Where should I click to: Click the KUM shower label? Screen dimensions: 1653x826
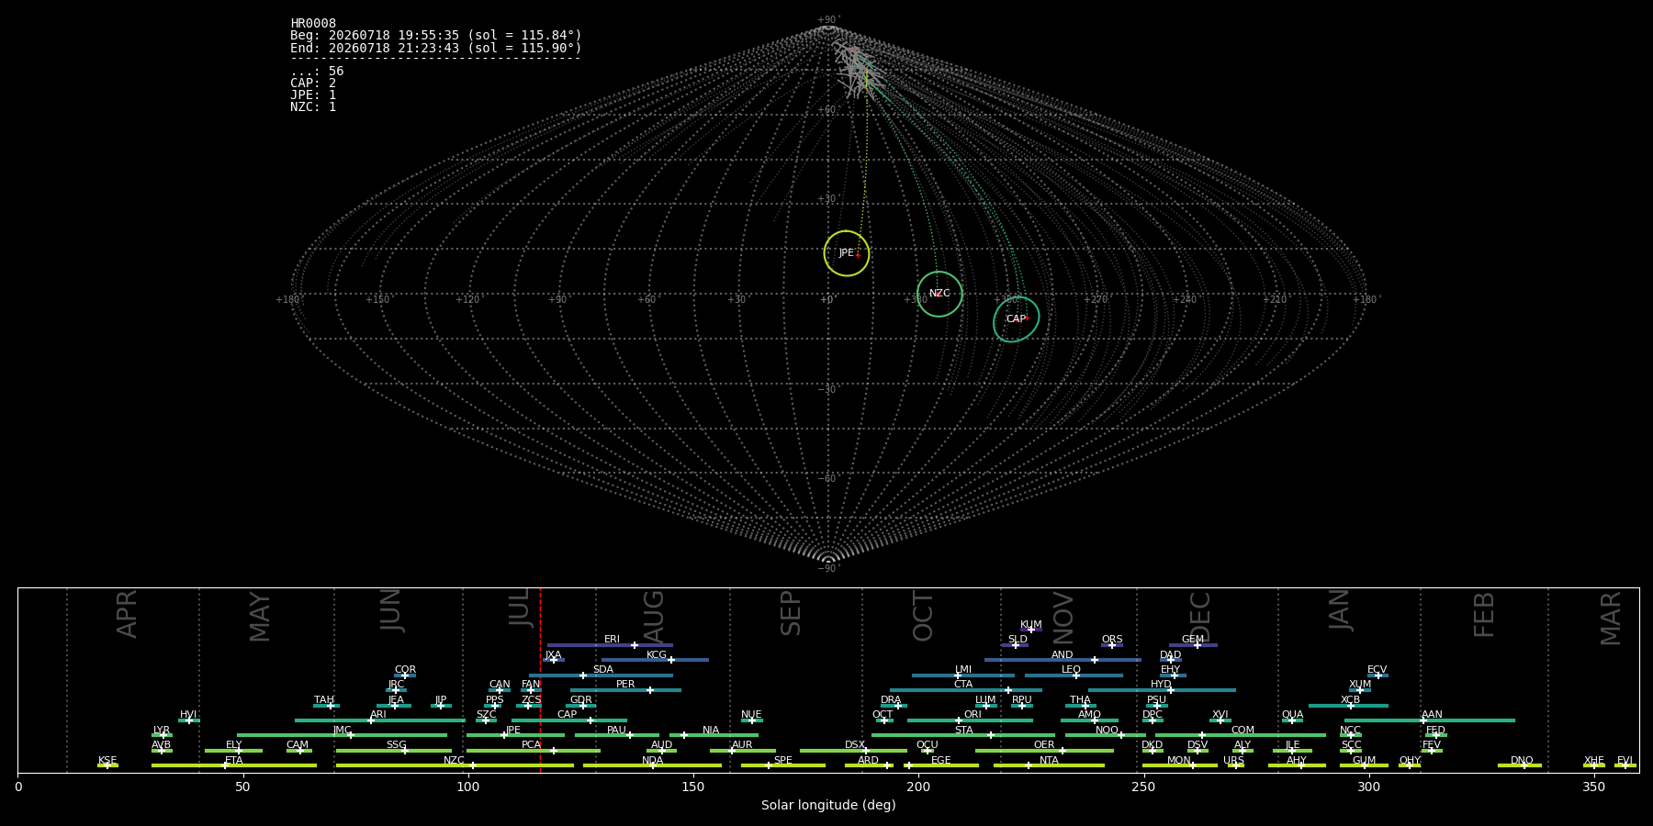1031,625
